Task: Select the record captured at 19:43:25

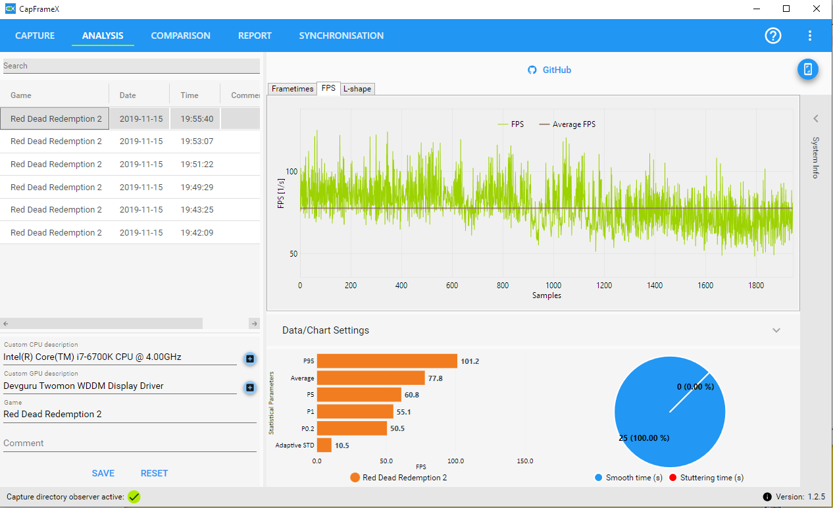Action: point(130,210)
